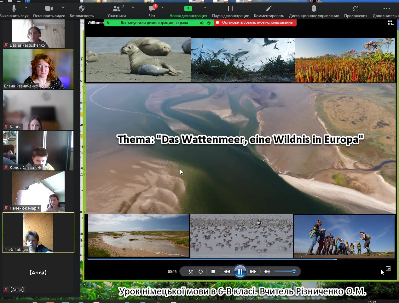Screen dimensions: 399x303
Task: Select Елена Резниченко video thumbnail
Action: click(x=38, y=69)
